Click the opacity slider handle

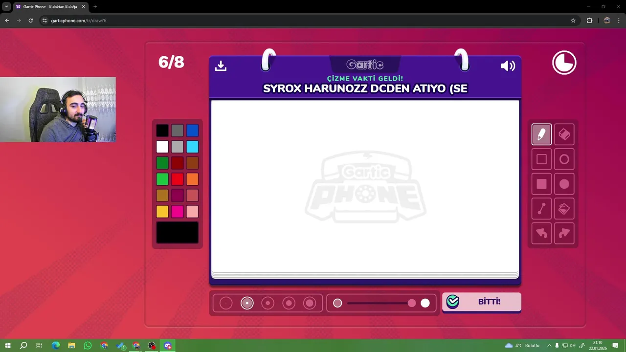coord(412,303)
